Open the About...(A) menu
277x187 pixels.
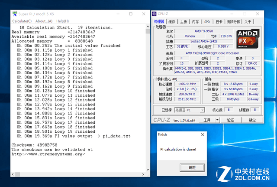[x=44, y=21]
